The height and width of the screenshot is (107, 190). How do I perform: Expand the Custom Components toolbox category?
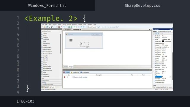pos(51,85)
